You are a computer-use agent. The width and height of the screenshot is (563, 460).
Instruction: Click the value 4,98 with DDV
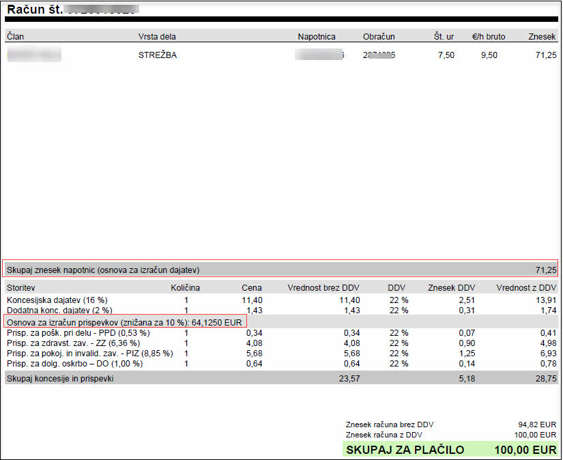548,343
